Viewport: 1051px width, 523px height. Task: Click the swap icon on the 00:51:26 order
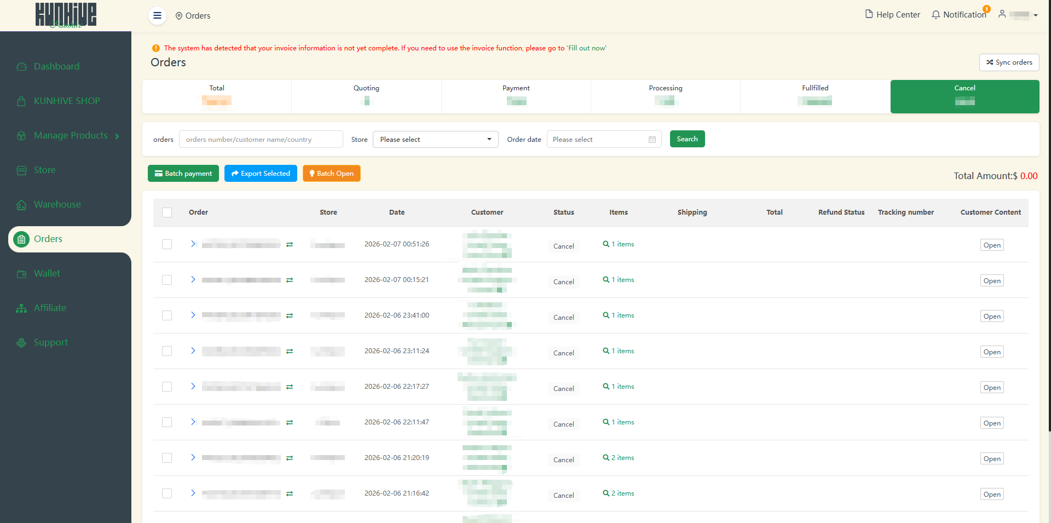tap(290, 245)
